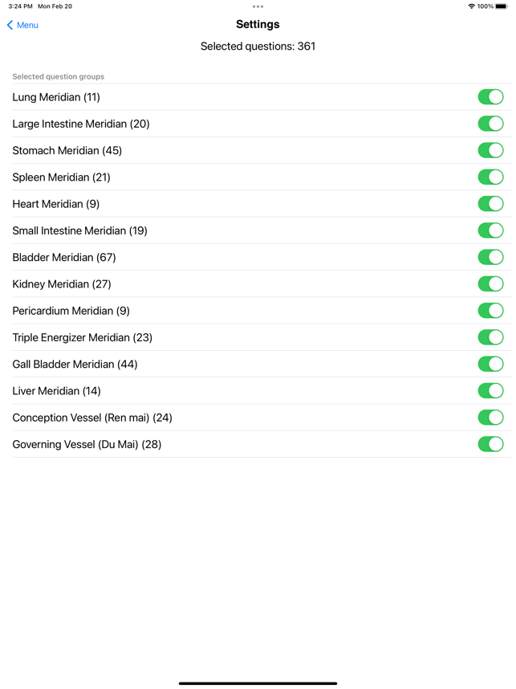
Task: Toggle Stomach Meridian question group
Action: pyautogui.click(x=490, y=150)
